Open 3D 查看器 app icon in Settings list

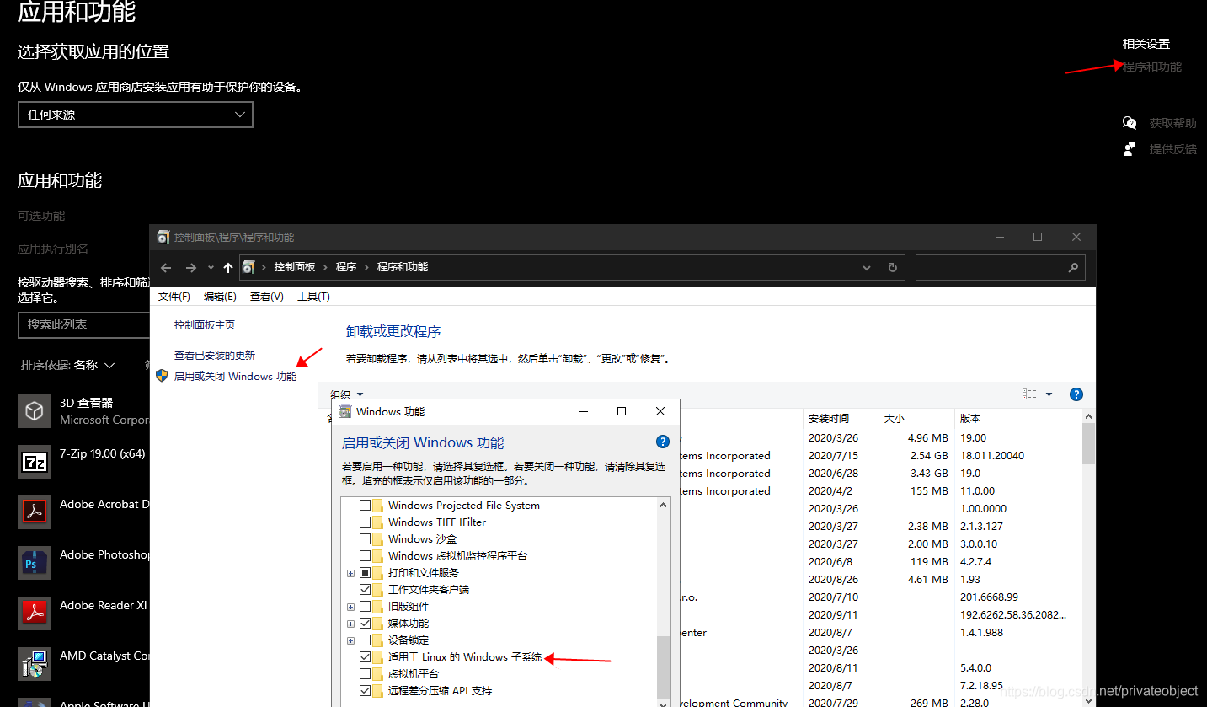tap(35, 411)
